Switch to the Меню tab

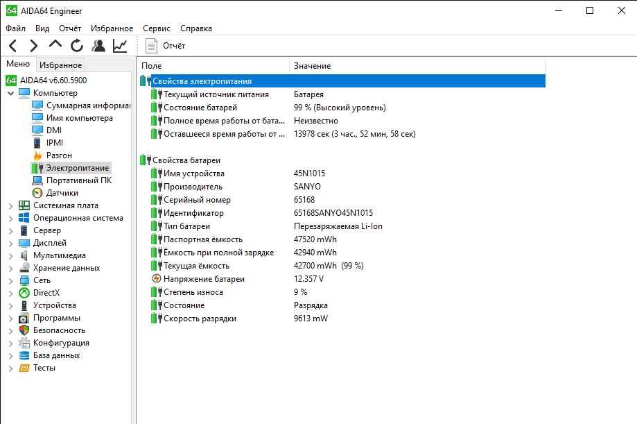[18, 64]
